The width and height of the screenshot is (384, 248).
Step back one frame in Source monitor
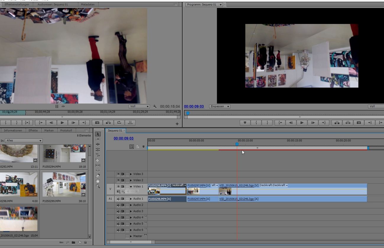[51, 123]
